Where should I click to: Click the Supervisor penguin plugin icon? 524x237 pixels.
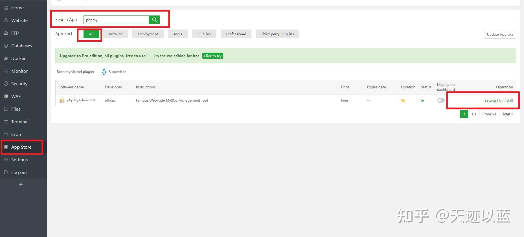coord(104,72)
